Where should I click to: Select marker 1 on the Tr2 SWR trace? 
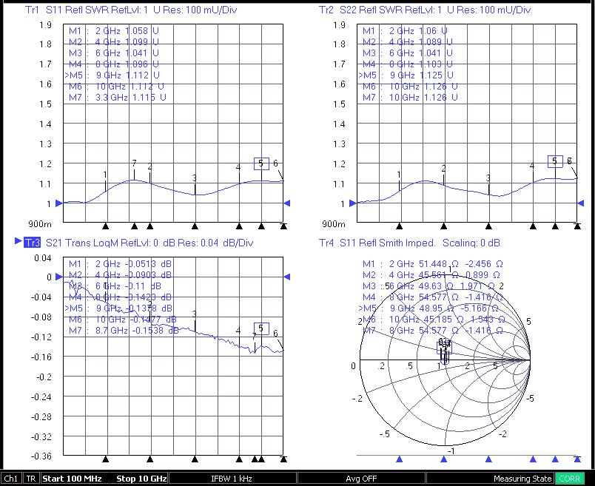pos(399,175)
